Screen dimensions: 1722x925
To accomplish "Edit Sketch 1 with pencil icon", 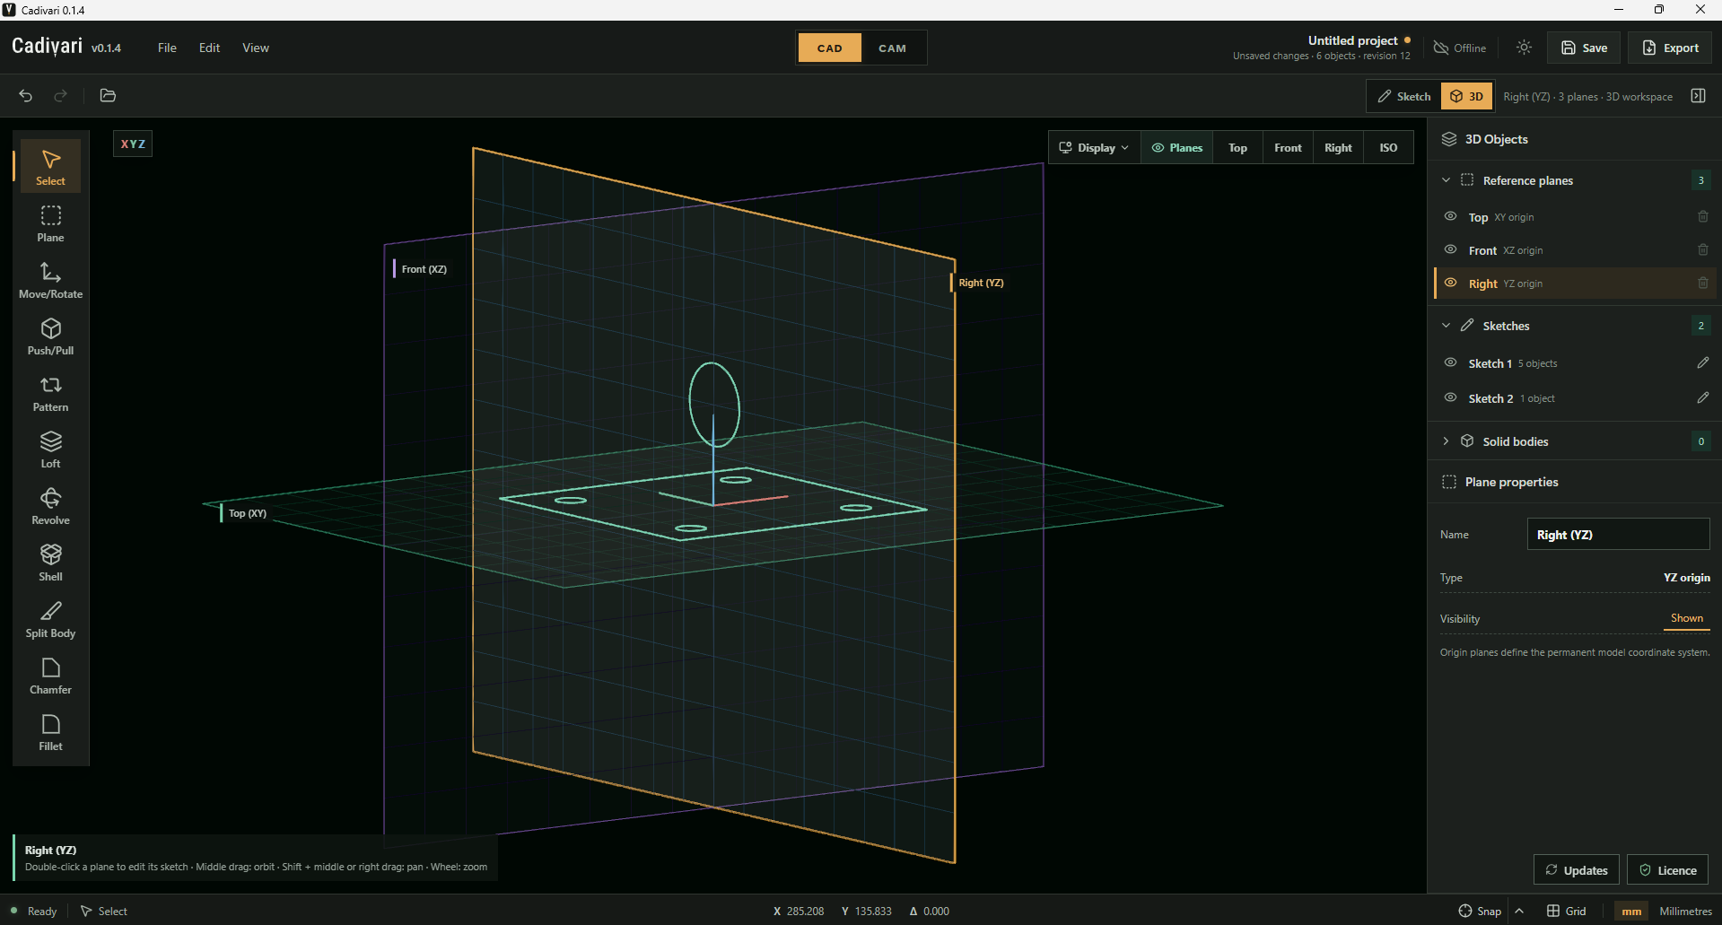I will tap(1702, 362).
